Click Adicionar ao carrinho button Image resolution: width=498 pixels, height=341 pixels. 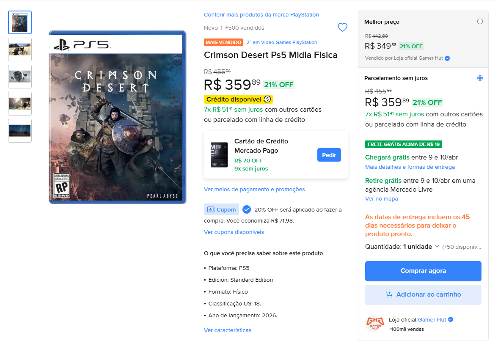pyautogui.click(x=423, y=294)
